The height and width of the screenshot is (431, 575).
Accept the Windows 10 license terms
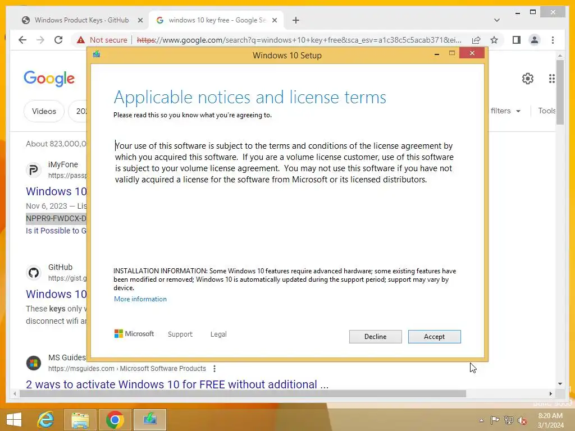click(x=434, y=337)
